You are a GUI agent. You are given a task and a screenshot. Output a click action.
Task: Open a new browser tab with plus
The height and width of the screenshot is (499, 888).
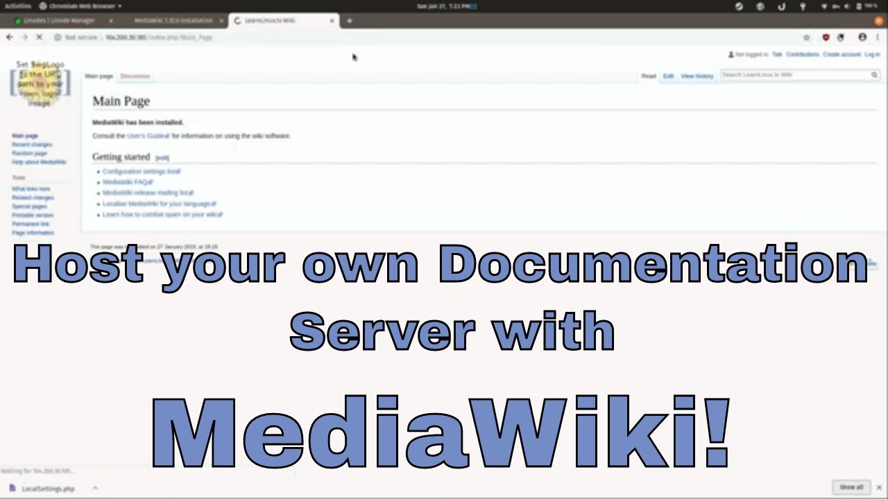tap(350, 21)
